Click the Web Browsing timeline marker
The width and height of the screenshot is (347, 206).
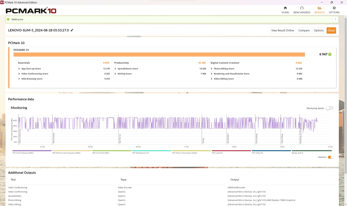click(54, 138)
